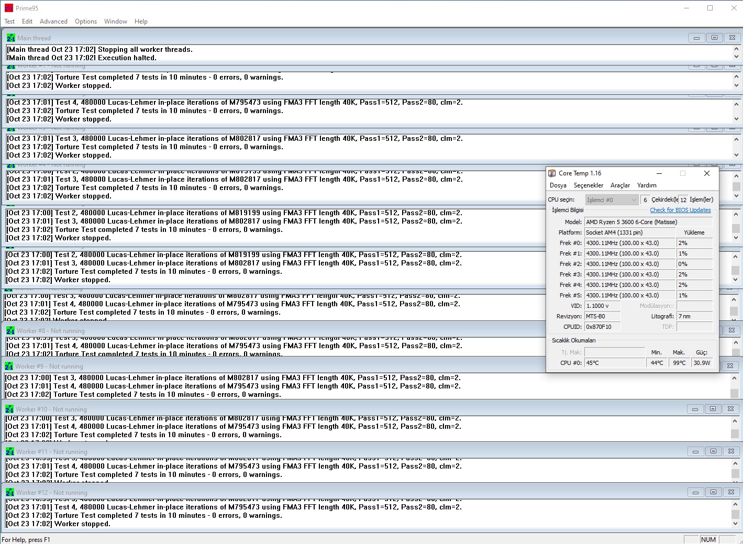
Task: Click the CPUID value 0x870F10
Action: pyautogui.click(x=602, y=327)
